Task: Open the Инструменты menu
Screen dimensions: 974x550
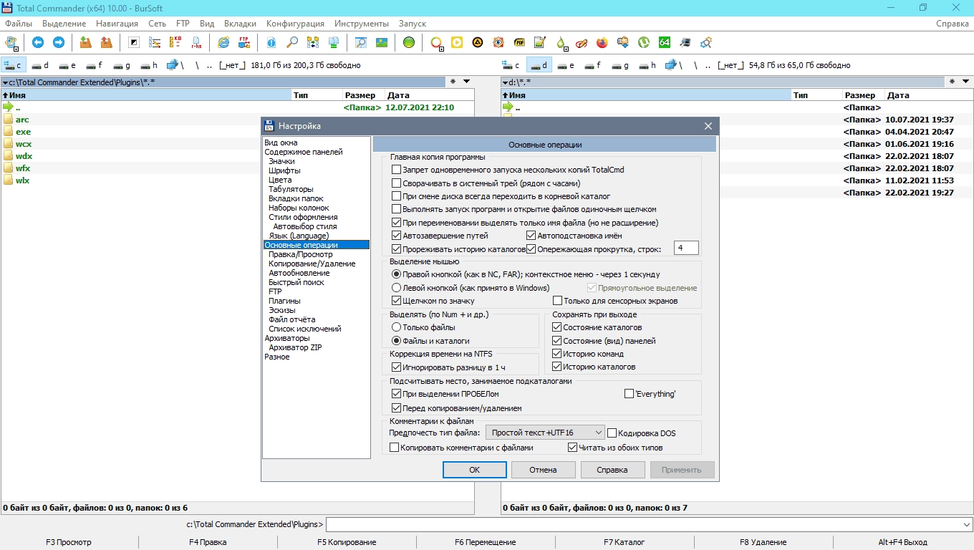Action: [x=362, y=24]
